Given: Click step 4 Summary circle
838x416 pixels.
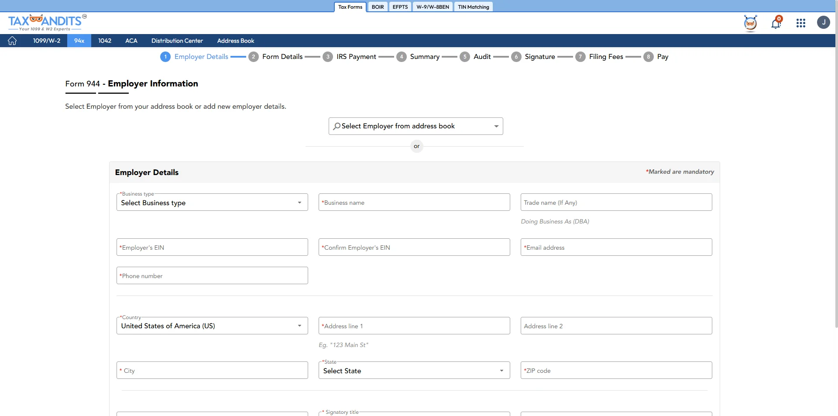Looking at the screenshot, I should [402, 57].
